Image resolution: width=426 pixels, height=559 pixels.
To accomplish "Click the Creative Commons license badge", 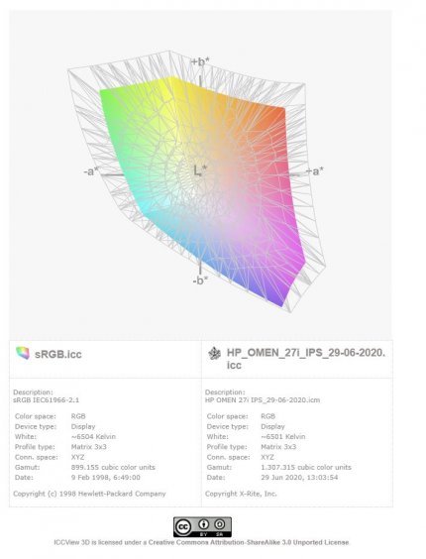I will (202, 527).
